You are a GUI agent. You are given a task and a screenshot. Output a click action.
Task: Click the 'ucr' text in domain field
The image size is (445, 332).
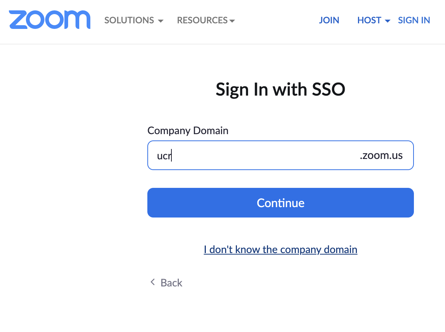(x=164, y=156)
